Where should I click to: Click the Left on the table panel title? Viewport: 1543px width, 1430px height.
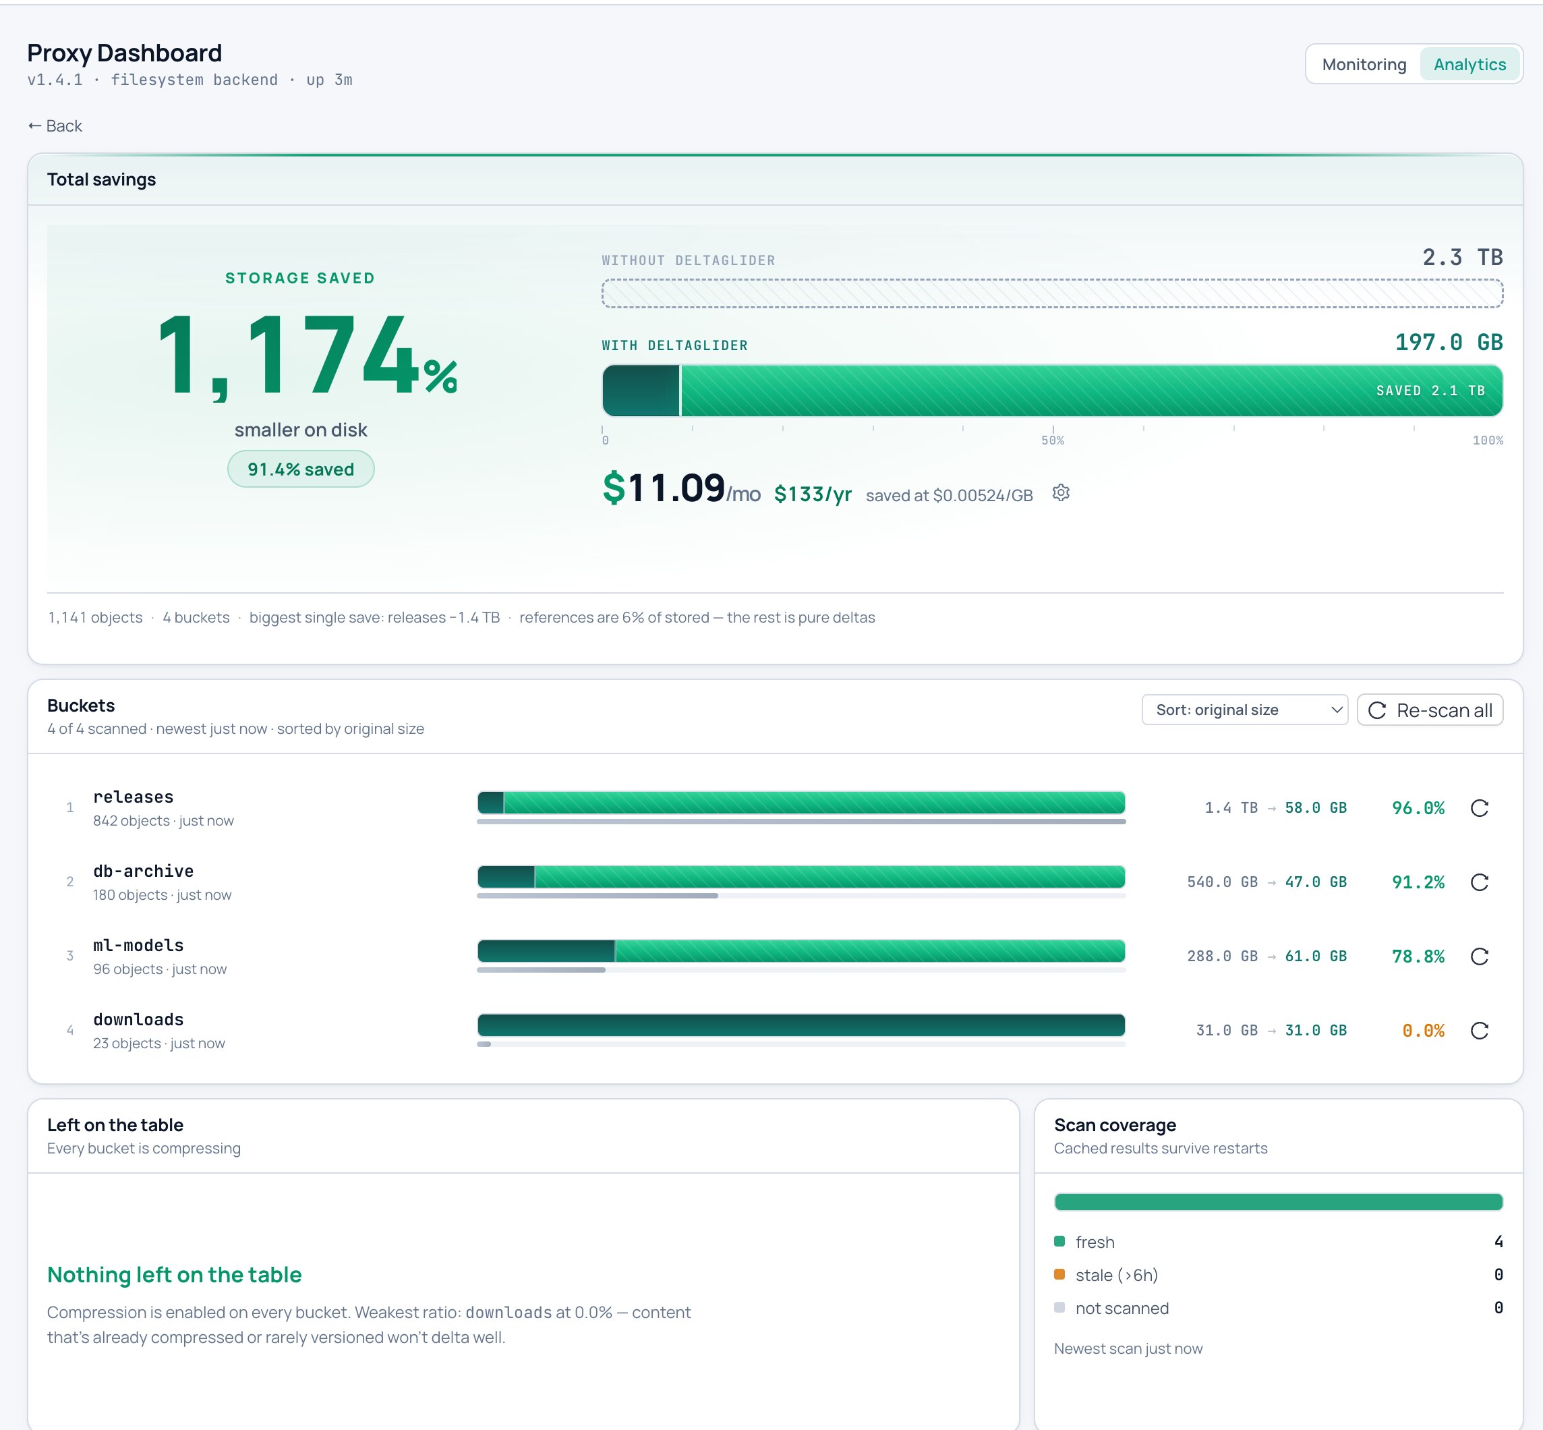point(115,1125)
